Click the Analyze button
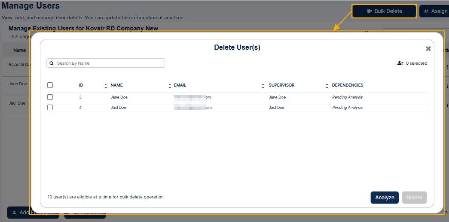 point(385,198)
